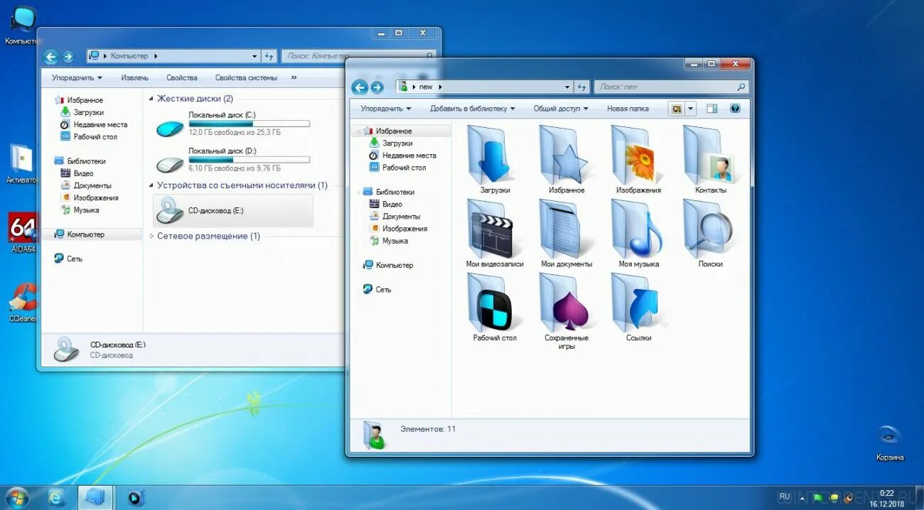
Task: Open the Контакты folder
Action: pyautogui.click(x=710, y=159)
